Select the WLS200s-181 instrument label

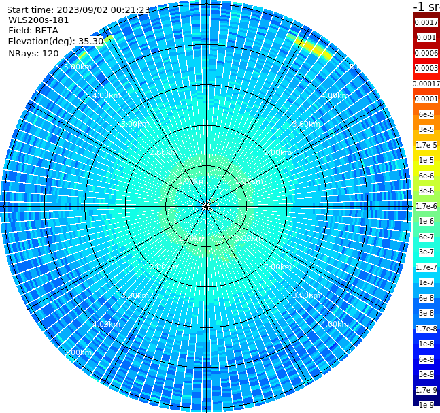pyautogui.click(x=39, y=20)
